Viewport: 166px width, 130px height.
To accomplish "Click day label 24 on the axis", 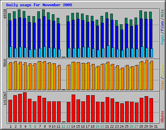I will (122, 126).
